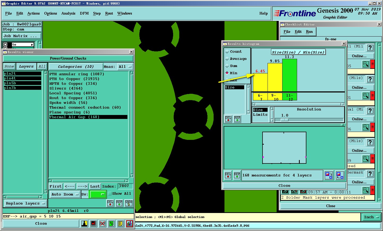Click the REF icon below the histogram Size list
The width and height of the screenshot is (383, 231).
point(237,119)
